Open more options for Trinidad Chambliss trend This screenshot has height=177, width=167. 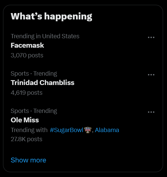click(151, 75)
